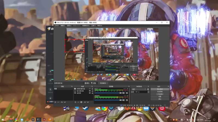Open the 视图(V) menu

click(69, 25)
